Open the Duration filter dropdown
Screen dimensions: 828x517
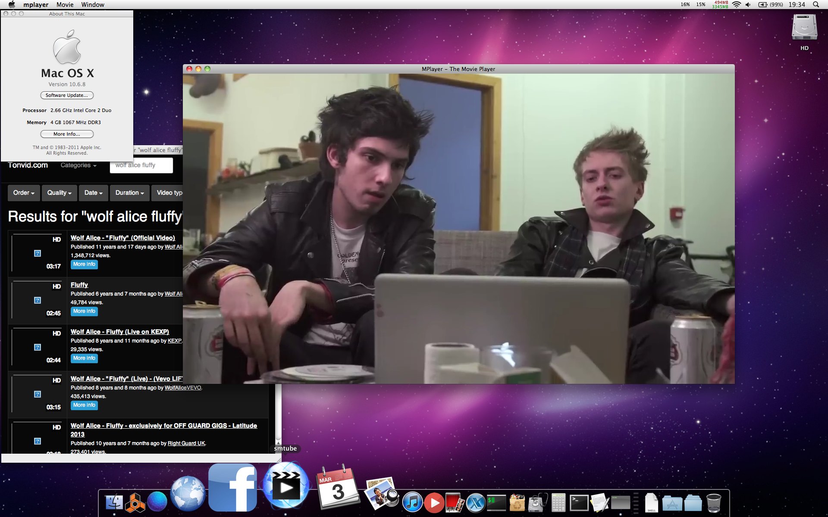pos(129,193)
